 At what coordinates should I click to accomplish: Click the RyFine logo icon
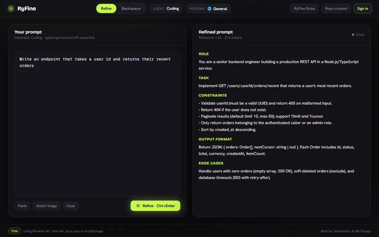(11, 9)
